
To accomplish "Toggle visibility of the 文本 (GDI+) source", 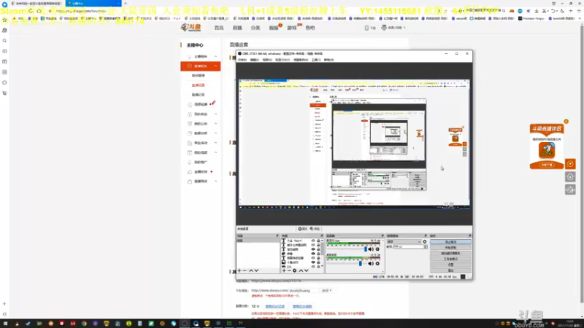I will tap(313, 241).
